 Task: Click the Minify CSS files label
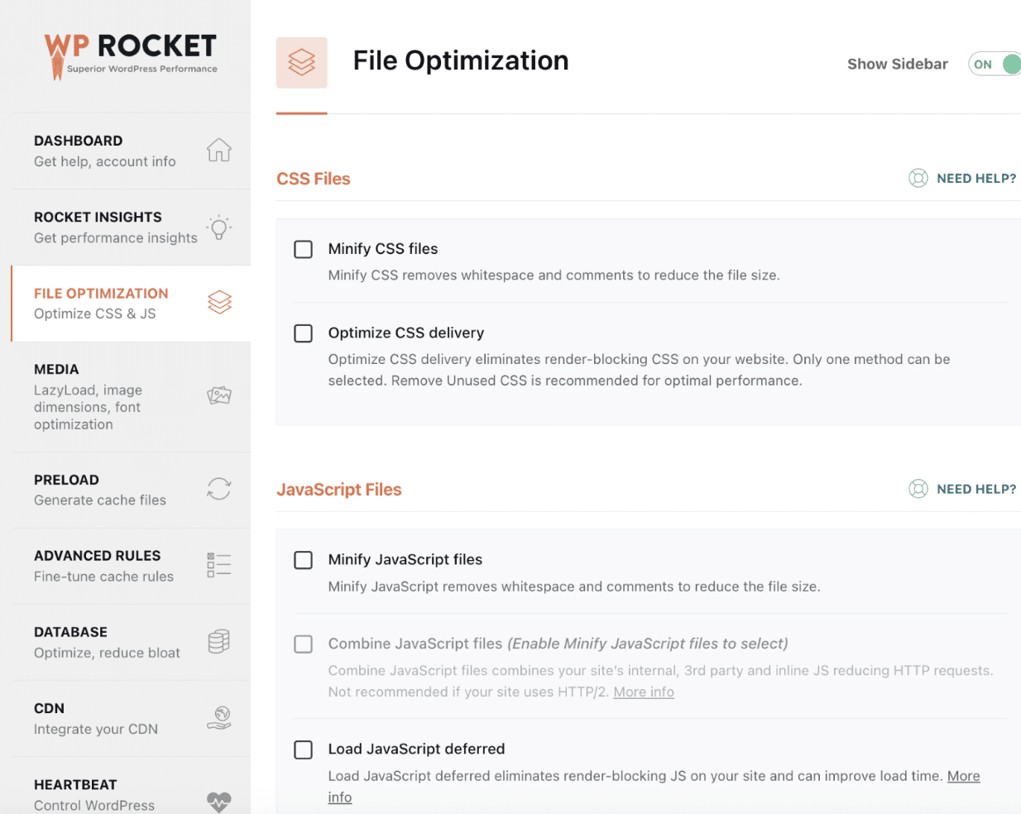pyautogui.click(x=383, y=249)
